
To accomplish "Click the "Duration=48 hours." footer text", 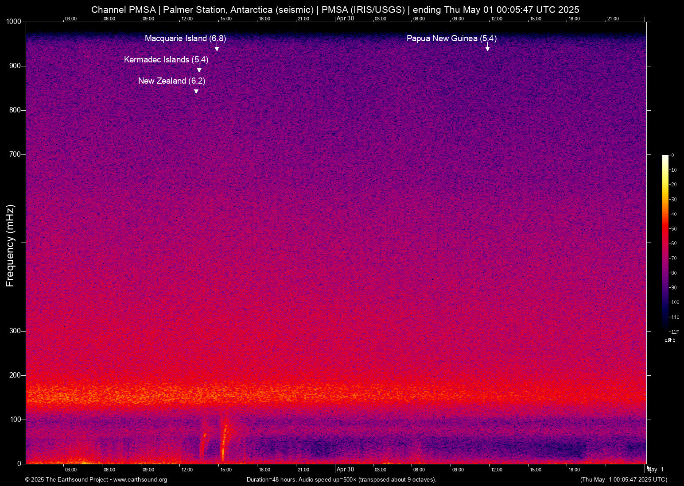I will point(272,480).
